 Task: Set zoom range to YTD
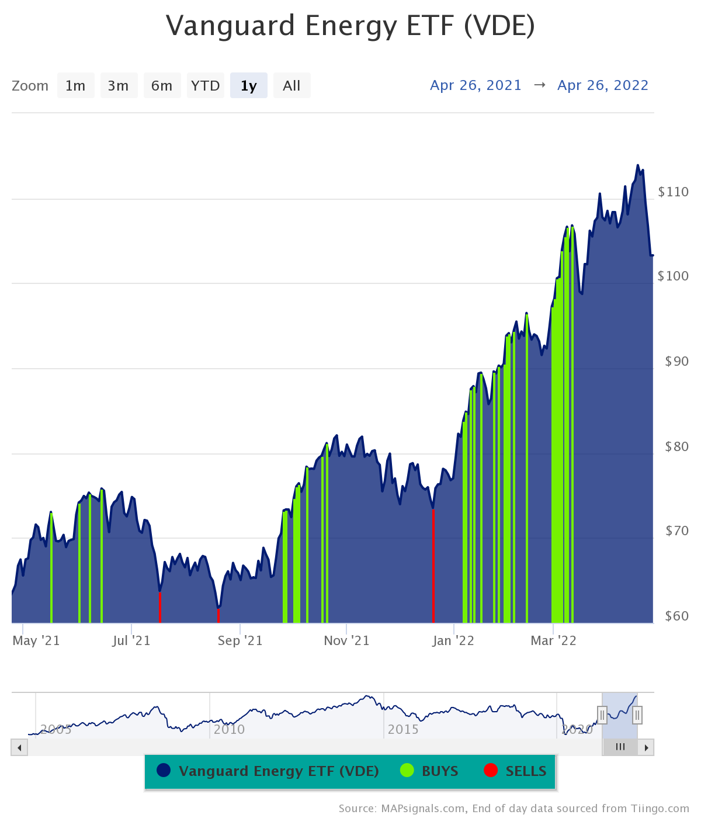tap(205, 86)
